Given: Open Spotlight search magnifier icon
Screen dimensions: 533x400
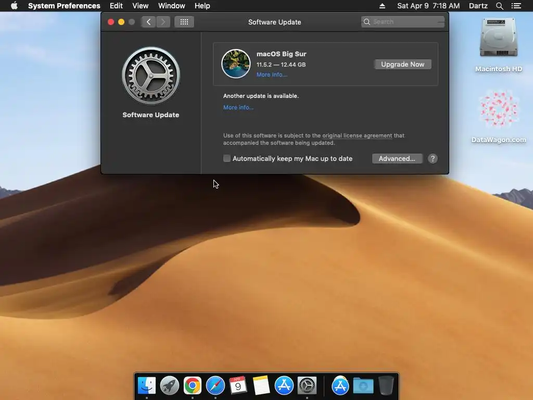Looking at the screenshot, I should (x=499, y=6).
